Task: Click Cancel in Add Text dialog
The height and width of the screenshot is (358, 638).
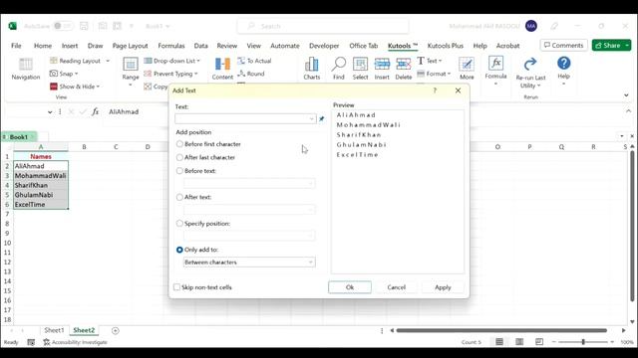Action: [397, 287]
